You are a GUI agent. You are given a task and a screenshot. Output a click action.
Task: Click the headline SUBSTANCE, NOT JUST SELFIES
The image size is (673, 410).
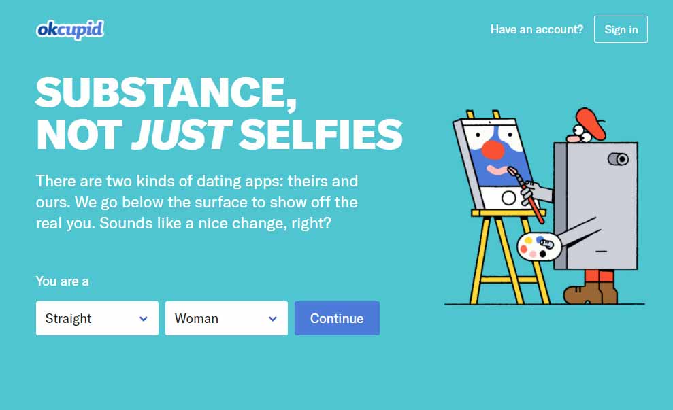tap(219, 112)
